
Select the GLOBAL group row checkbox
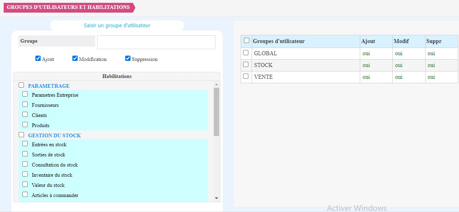(x=246, y=53)
